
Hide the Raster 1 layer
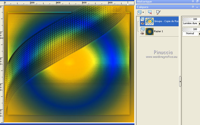(x=142, y=34)
